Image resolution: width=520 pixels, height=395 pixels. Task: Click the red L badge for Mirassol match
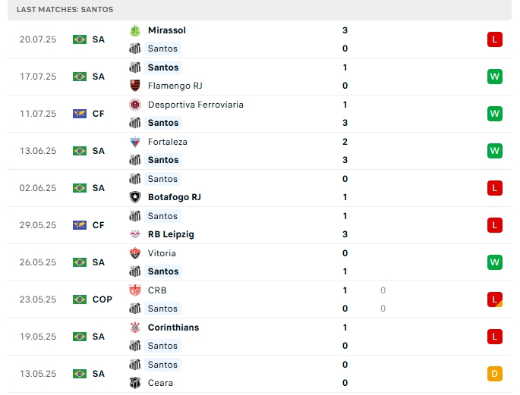pos(495,39)
